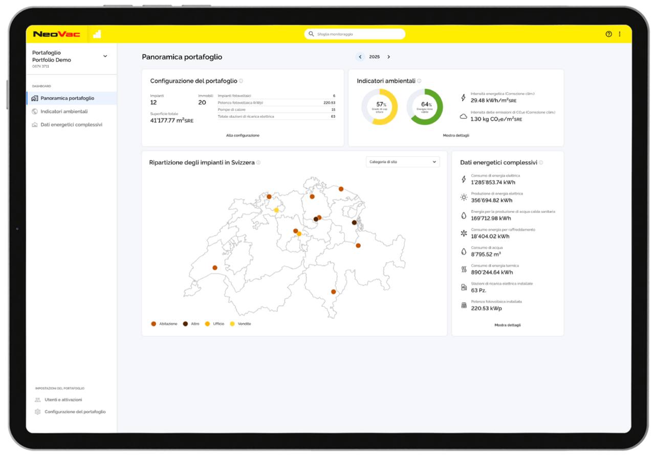Open the Categoria di sito dropdown
Viewport: 655px width, 459px height.
point(403,162)
